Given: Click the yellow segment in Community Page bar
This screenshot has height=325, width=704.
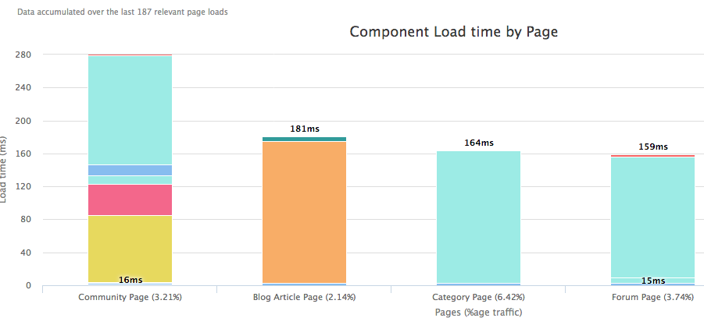Looking at the screenshot, I should point(130,249).
